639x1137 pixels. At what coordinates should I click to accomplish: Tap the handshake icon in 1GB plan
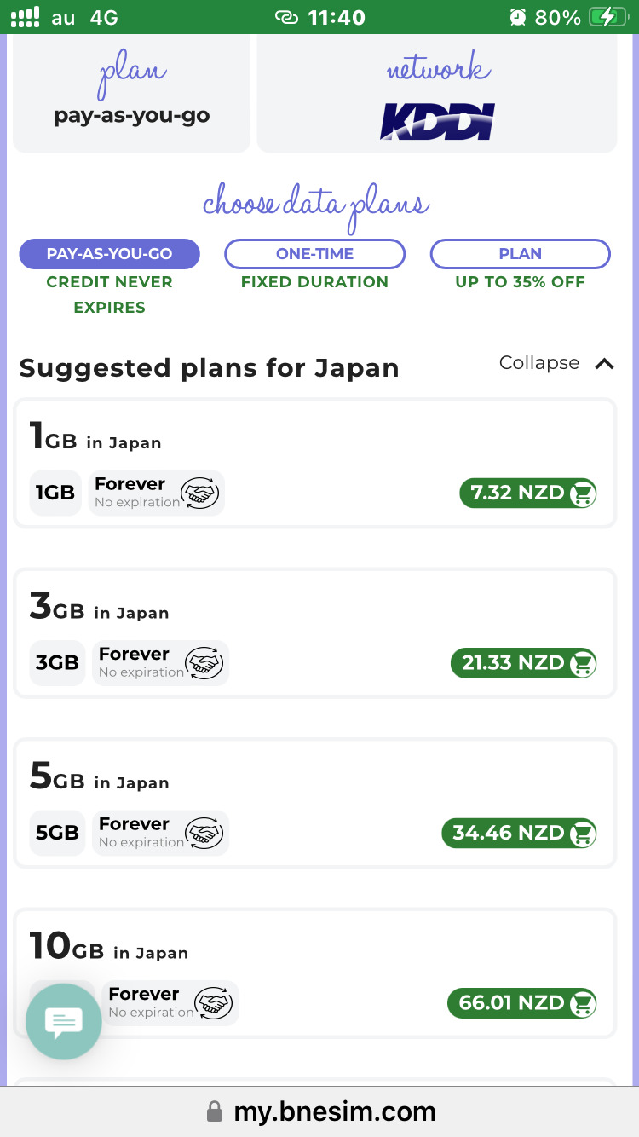[x=201, y=493]
